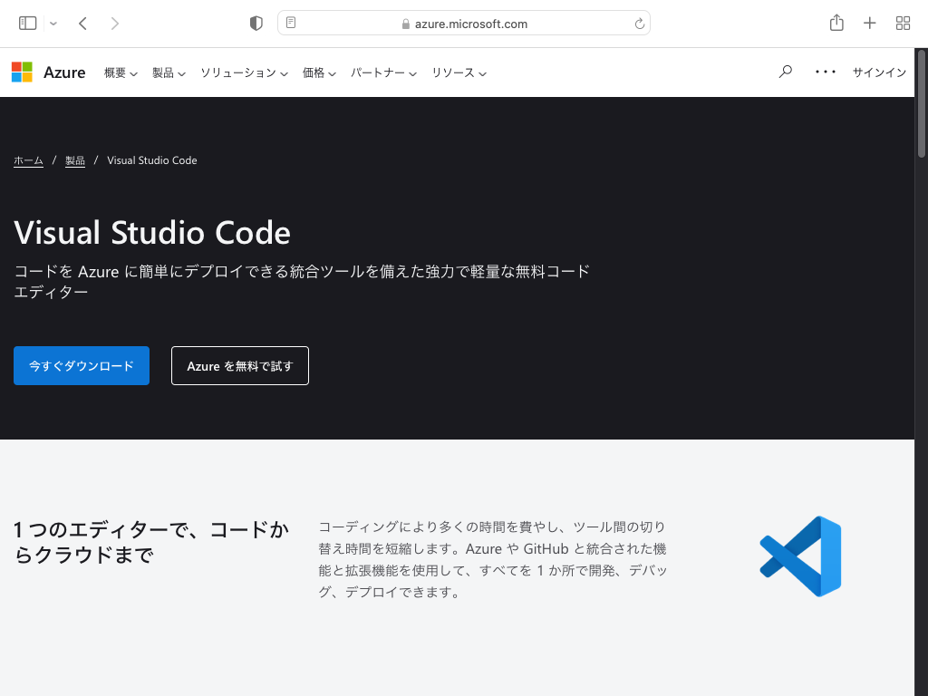Click the Visual Studio Code page heading

[152, 232]
